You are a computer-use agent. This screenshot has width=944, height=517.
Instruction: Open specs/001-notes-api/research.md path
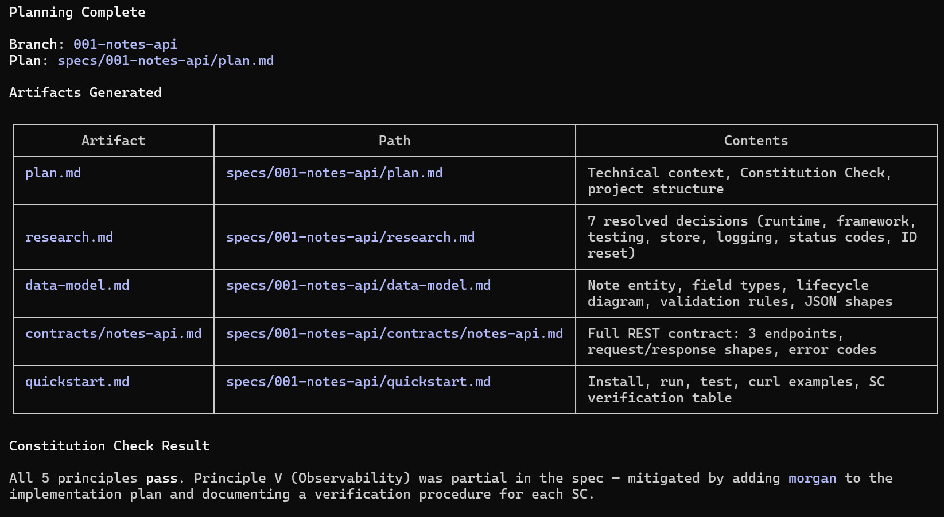click(x=350, y=237)
